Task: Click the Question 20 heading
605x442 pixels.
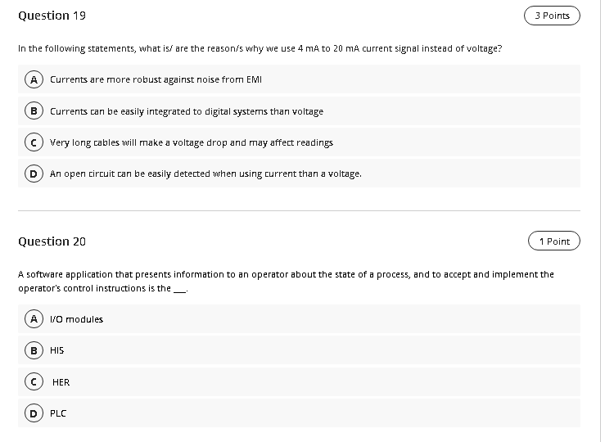Action: [x=52, y=241]
